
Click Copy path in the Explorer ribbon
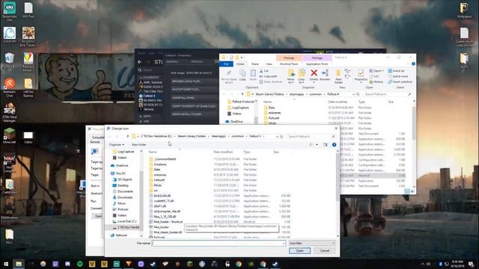coord(268,76)
